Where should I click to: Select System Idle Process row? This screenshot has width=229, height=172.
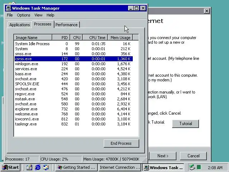[x=73, y=44]
